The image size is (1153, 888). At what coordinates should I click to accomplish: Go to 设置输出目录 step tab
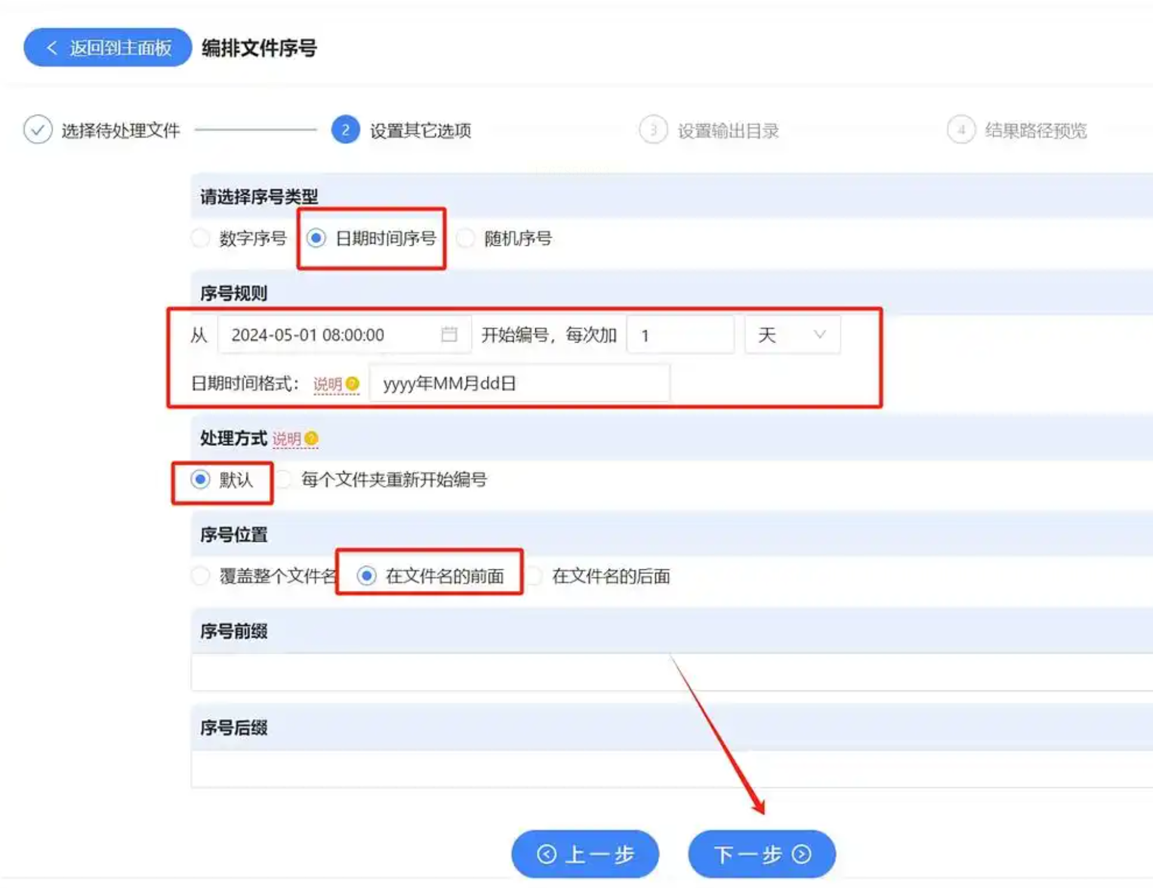point(727,130)
